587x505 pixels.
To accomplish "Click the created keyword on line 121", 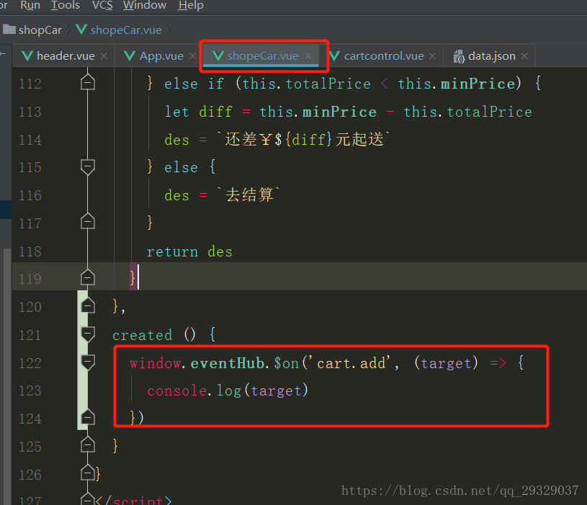I will [x=143, y=335].
